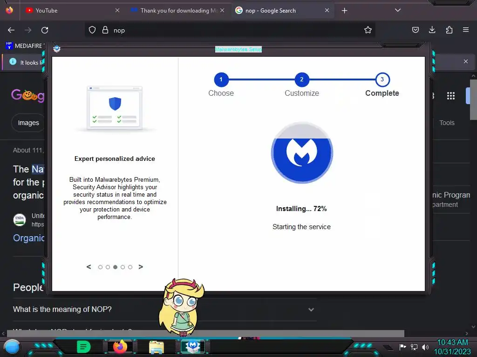Reload the current page

click(45, 30)
